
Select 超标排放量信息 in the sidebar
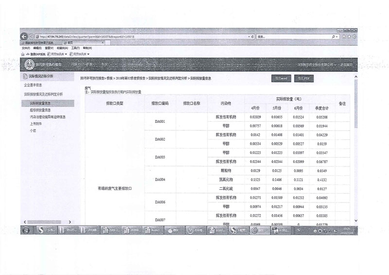(40, 110)
